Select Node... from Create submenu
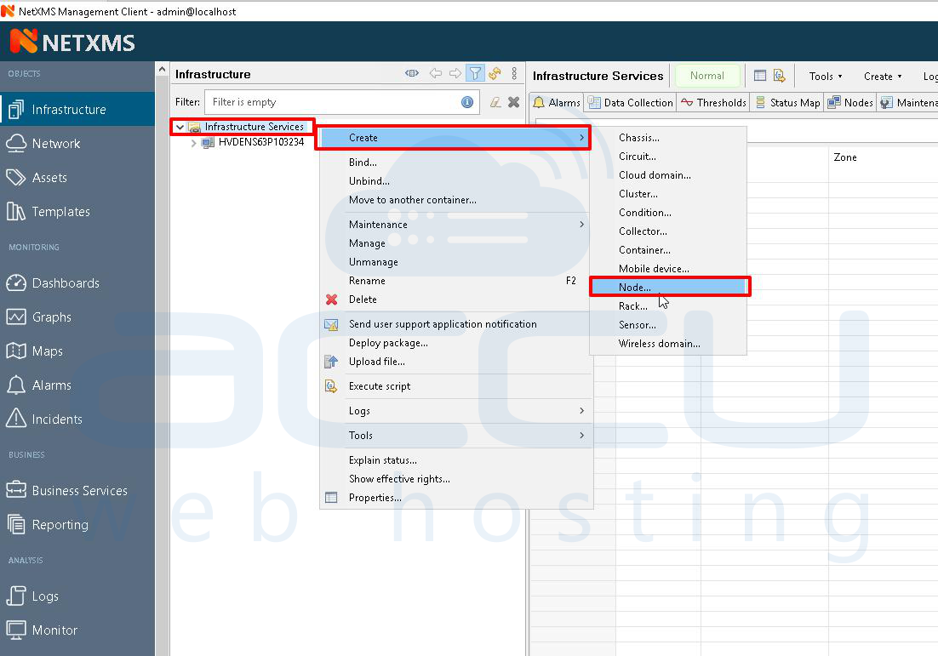Image resolution: width=938 pixels, height=656 pixels. tap(669, 287)
